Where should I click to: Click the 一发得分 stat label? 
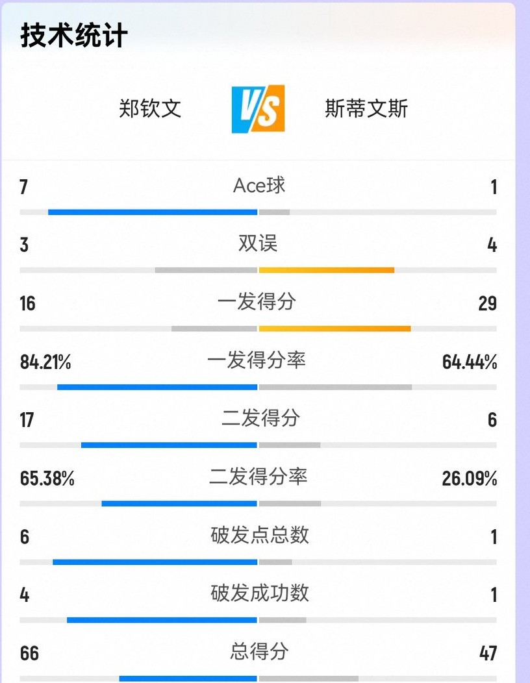click(258, 302)
